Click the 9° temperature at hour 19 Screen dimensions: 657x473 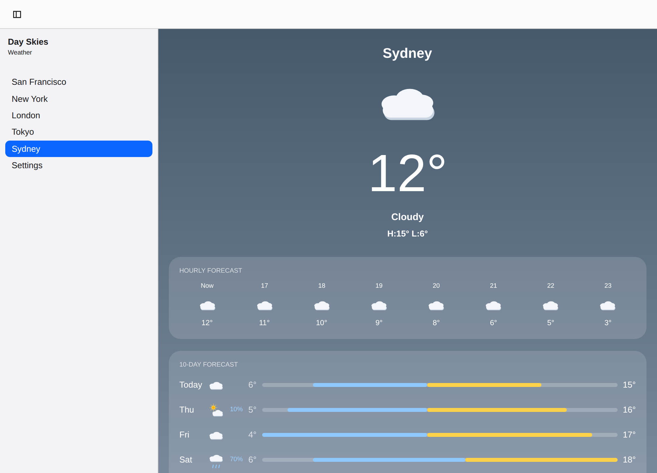379,323
